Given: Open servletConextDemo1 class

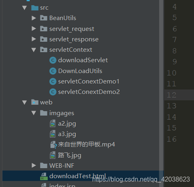Looking at the screenshot, I should [89, 81].
